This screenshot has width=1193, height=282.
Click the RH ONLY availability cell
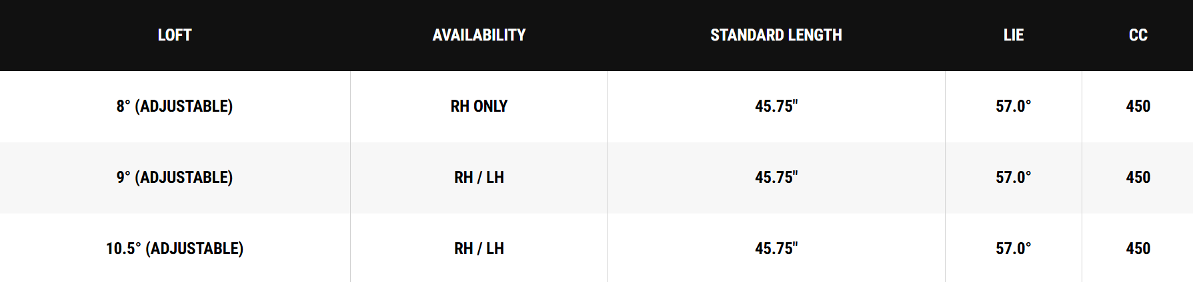click(479, 106)
